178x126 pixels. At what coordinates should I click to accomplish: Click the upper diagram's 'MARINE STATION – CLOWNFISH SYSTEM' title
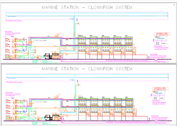pyautogui.click(x=87, y=7)
